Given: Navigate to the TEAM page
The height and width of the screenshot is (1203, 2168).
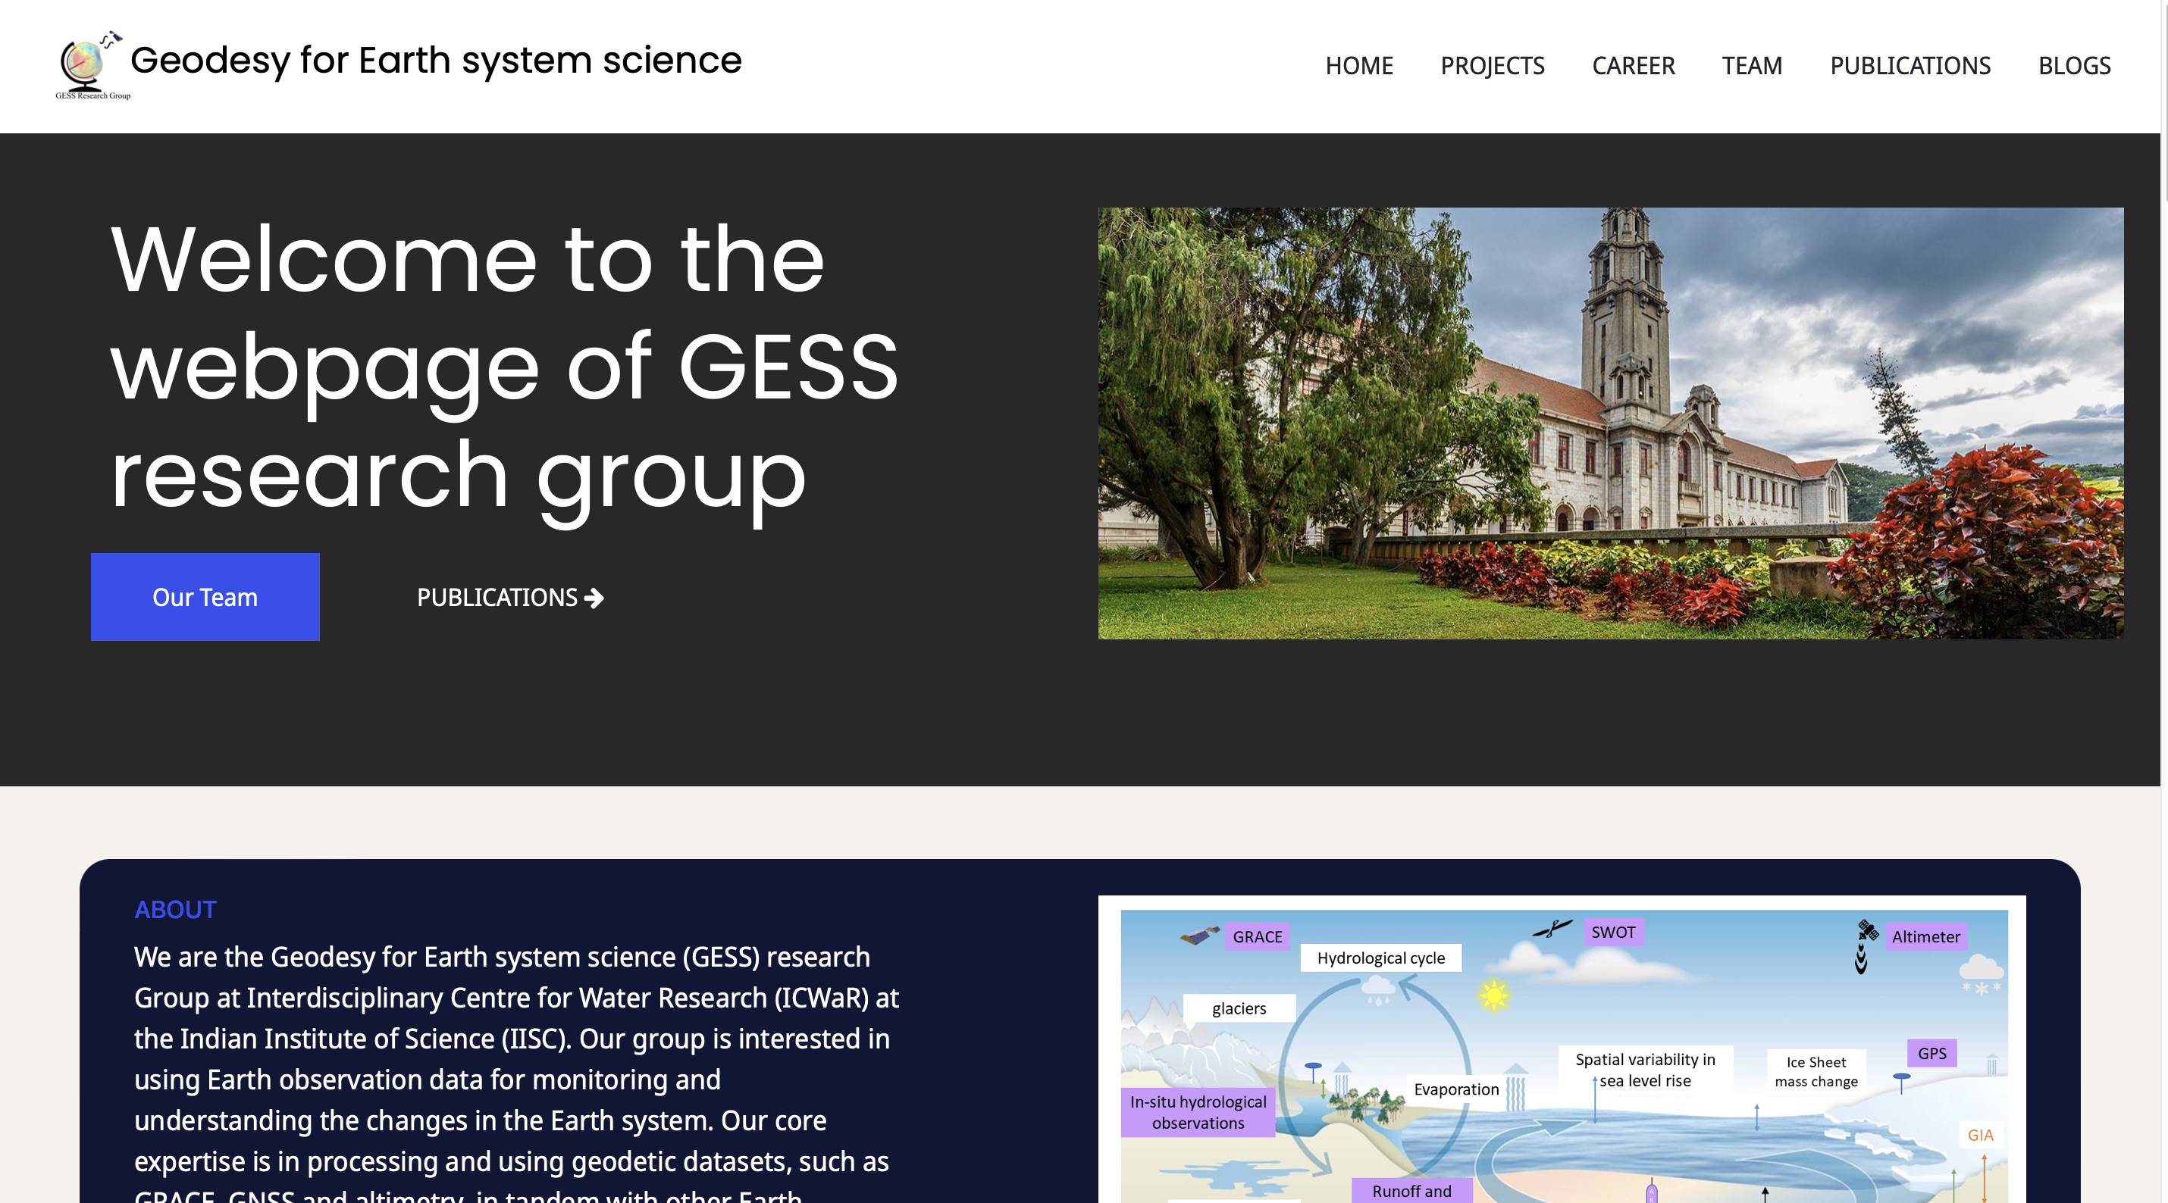Looking at the screenshot, I should click(1751, 66).
